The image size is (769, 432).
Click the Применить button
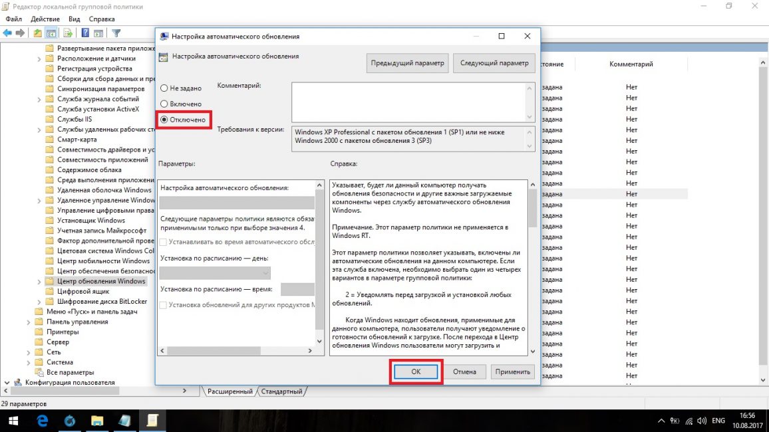point(512,372)
